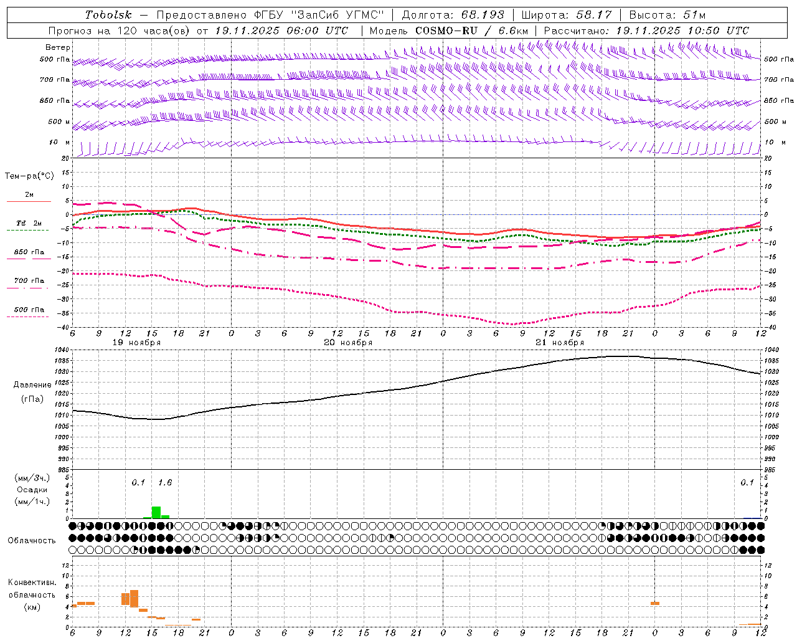Click the green 'Td 2м' dew point legend
This screenshot has width=797, height=638.
(29, 226)
